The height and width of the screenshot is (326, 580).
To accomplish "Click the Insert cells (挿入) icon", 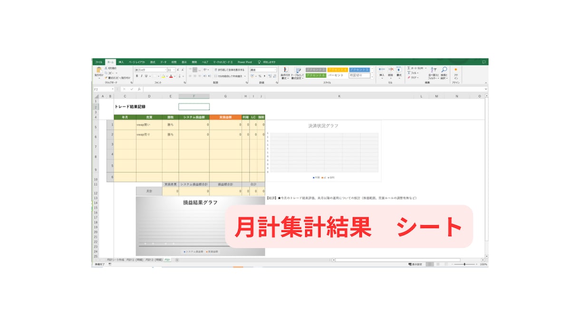I will point(382,70).
